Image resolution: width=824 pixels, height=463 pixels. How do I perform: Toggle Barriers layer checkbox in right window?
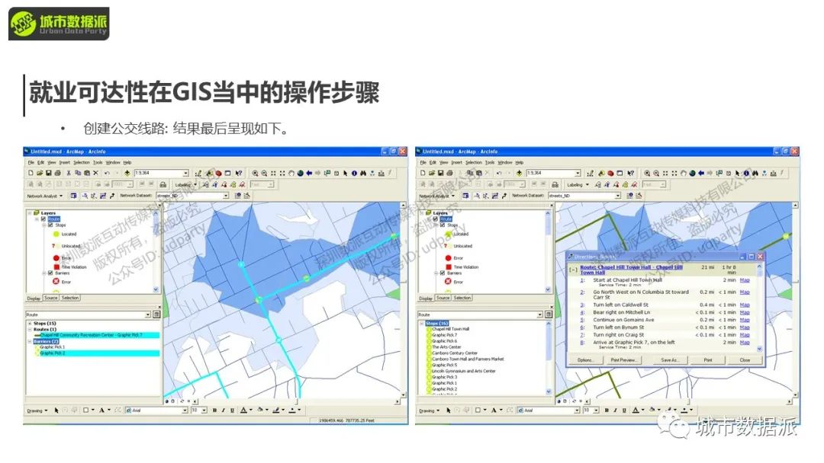443,273
